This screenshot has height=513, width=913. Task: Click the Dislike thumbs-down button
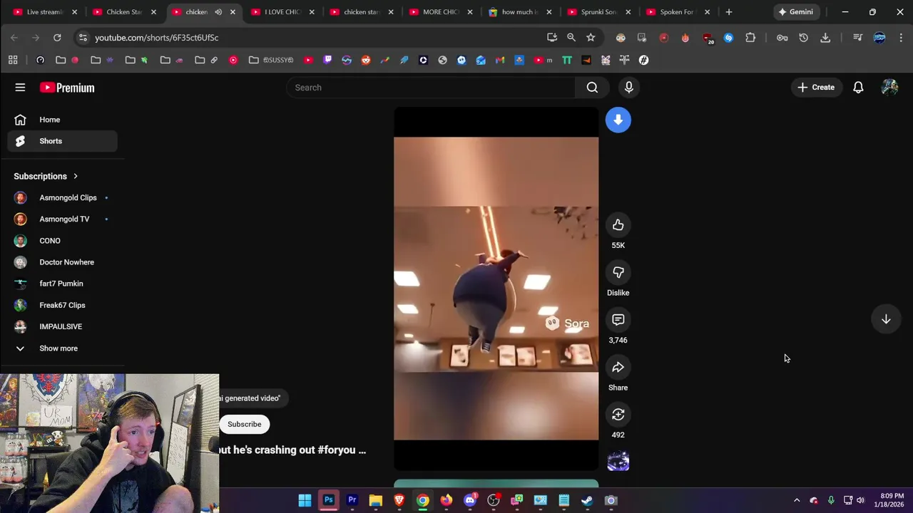pyautogui.click(x=618, y=272)
